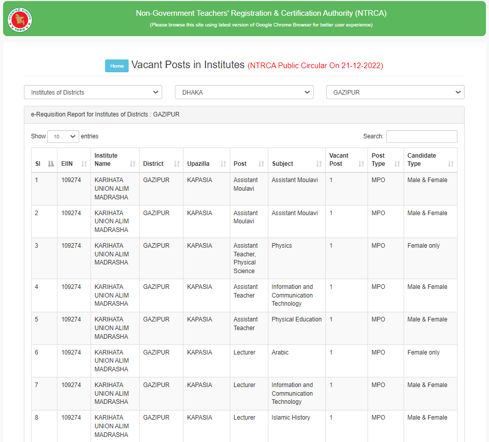Click Female only in row 6
The width and height of the screenshot is (489, 442).
[423, 352]
